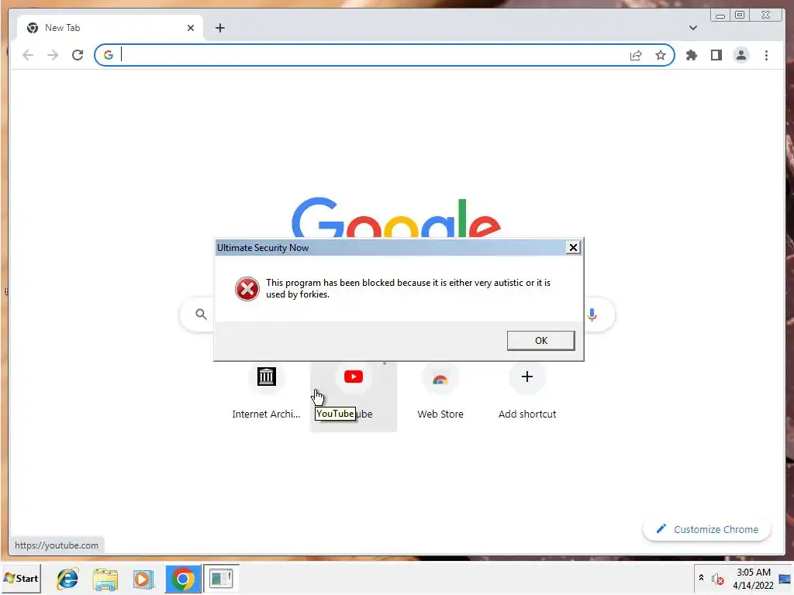Minimize the Chrome window
This screenshot has height=595, width=794.
[x=720, y=15]
